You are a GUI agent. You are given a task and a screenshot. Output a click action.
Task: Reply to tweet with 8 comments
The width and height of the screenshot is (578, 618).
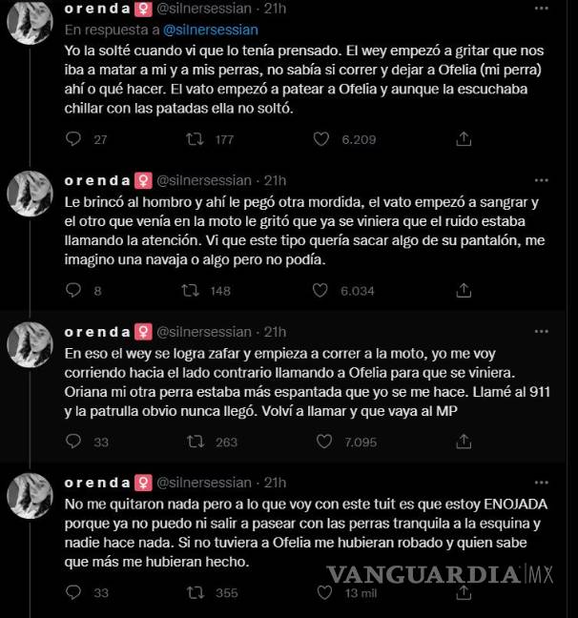pos(73,291)
